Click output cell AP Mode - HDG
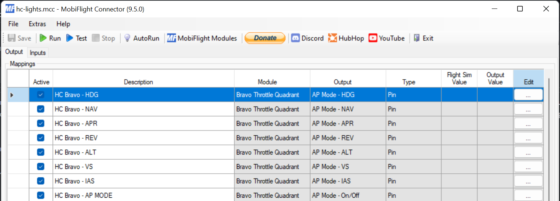 coord(348,95)
